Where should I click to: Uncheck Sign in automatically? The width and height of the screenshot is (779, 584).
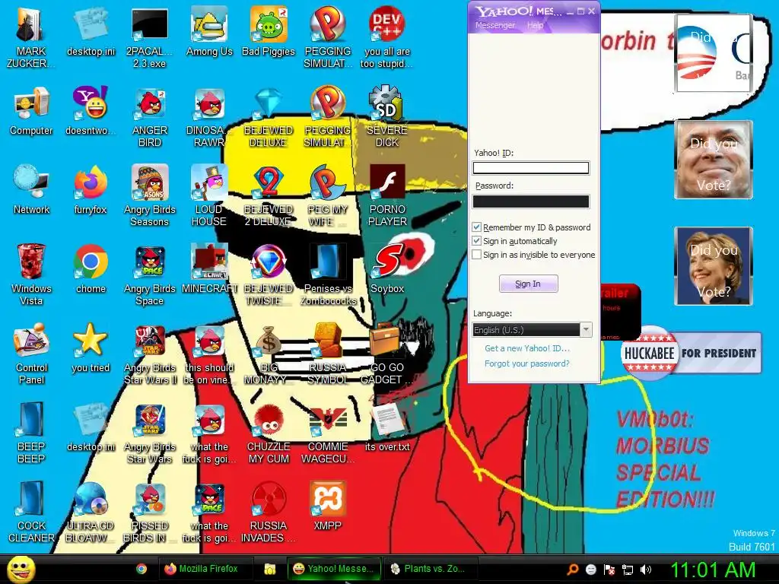[476, 241]
